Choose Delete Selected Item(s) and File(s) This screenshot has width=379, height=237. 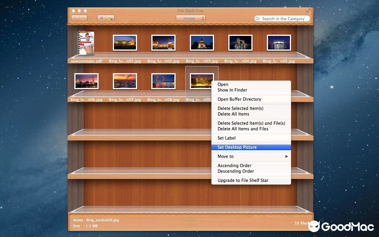coord(251,123)
